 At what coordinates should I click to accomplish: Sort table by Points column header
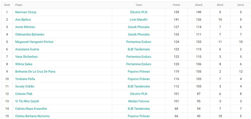pos(176,5)
